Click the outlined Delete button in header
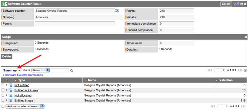This screenshot has width=248, height=111. coord(226,4)
